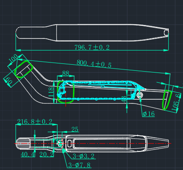Select the 25 dimension label
183x170 pixels.
75,129
